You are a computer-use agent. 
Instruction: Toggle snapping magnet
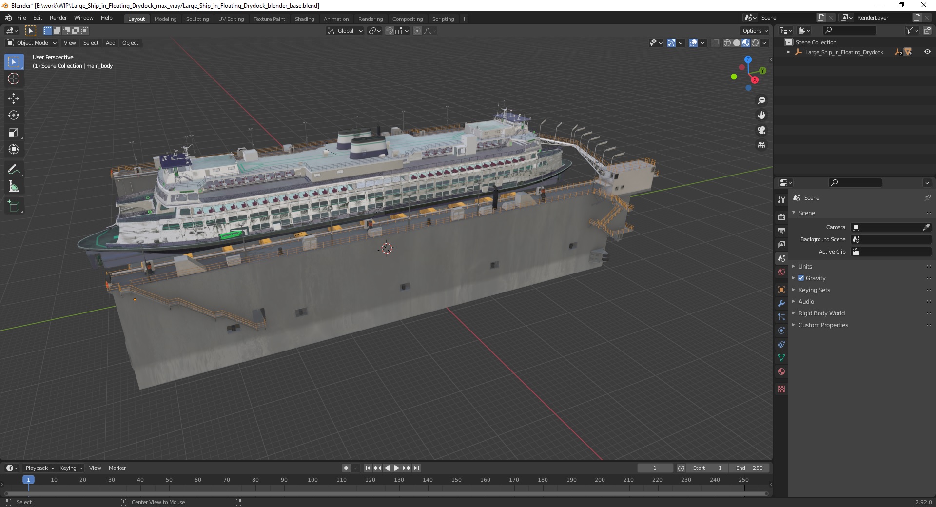pyautogui.click(x=389, y=31)
